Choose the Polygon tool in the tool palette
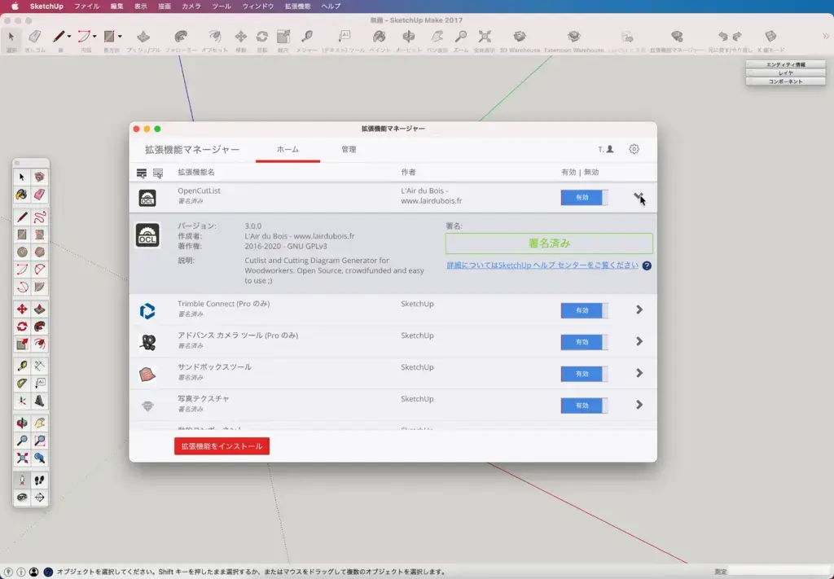 pos(39,252)
